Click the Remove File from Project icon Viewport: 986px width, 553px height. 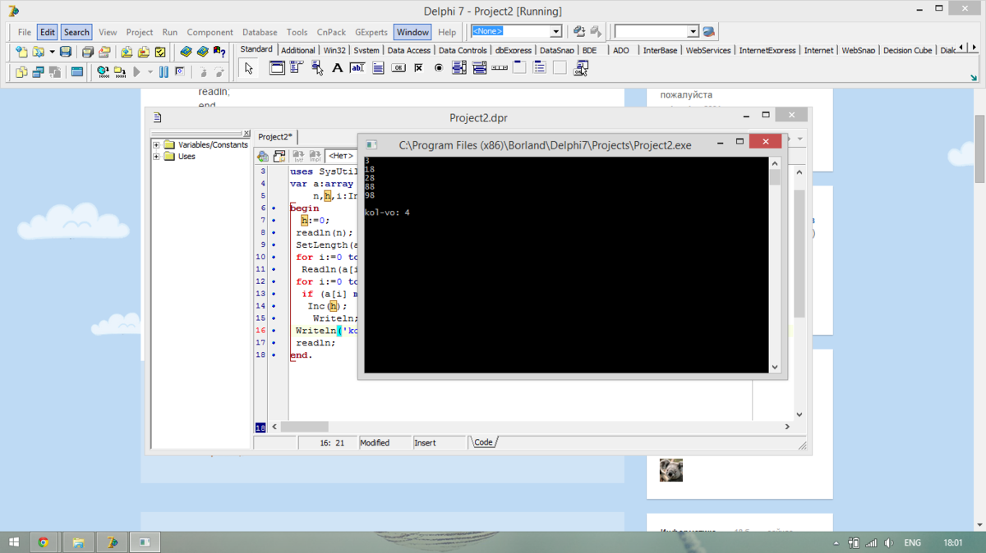pos(143,53)
